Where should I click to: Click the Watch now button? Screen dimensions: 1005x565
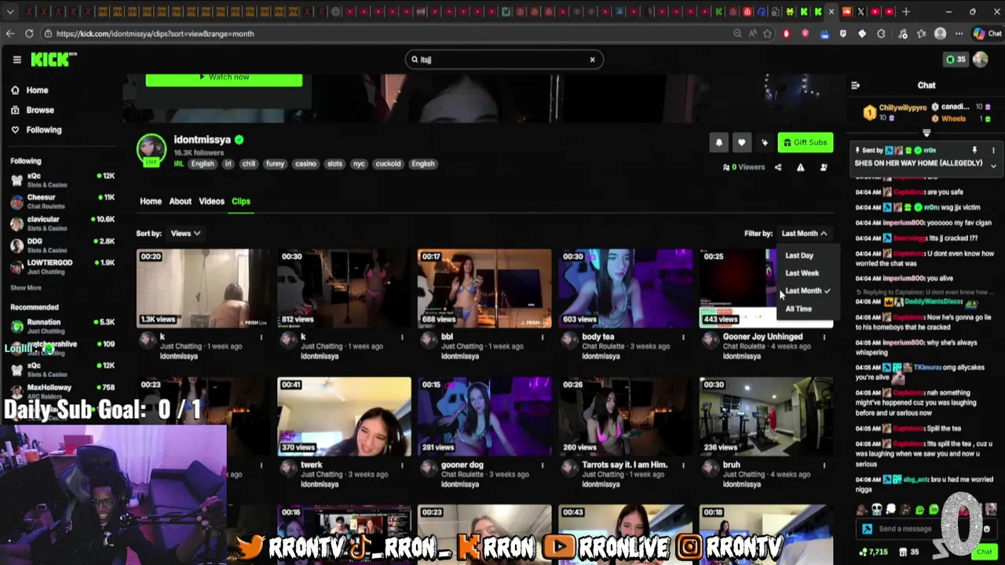click(224, 78)
